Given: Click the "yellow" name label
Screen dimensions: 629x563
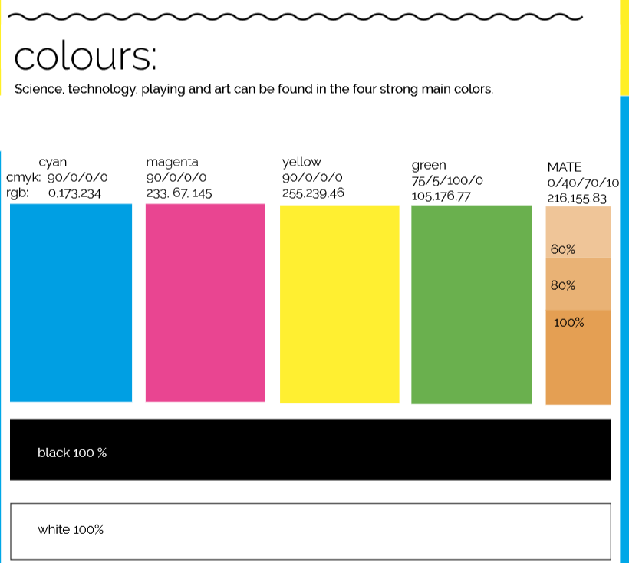Looking at the screenshot, I should (301, 162).
